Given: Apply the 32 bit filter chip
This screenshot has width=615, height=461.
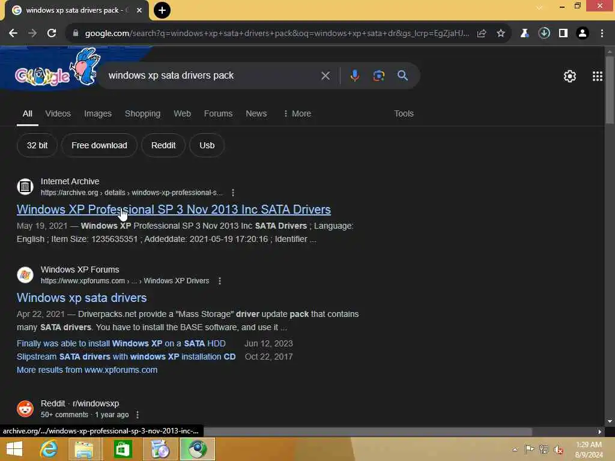Looking at the screenshot, I should [37, 145].
